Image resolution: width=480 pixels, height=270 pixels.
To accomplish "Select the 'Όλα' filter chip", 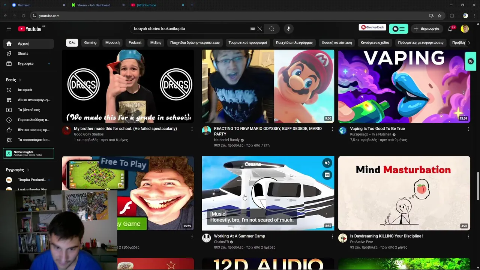I will [x=72, y=42].
